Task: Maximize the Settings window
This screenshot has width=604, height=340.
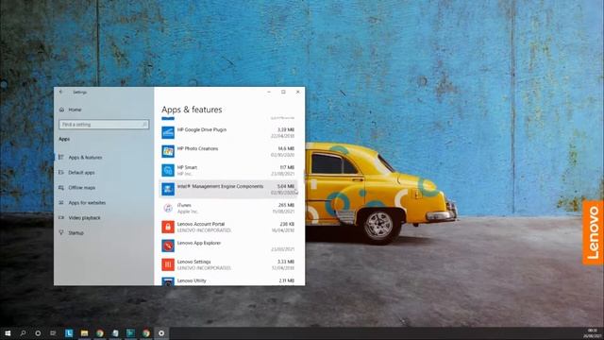Action: tap(283, 93)
